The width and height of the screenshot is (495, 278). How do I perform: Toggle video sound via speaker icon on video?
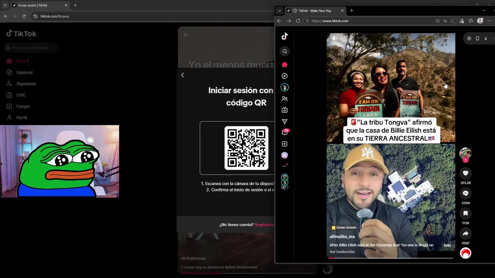[335, 38]
